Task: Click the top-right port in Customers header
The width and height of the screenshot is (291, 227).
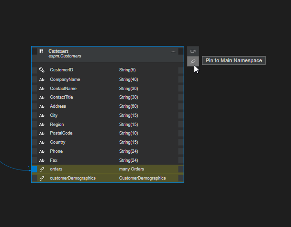Action: [181, 51]
